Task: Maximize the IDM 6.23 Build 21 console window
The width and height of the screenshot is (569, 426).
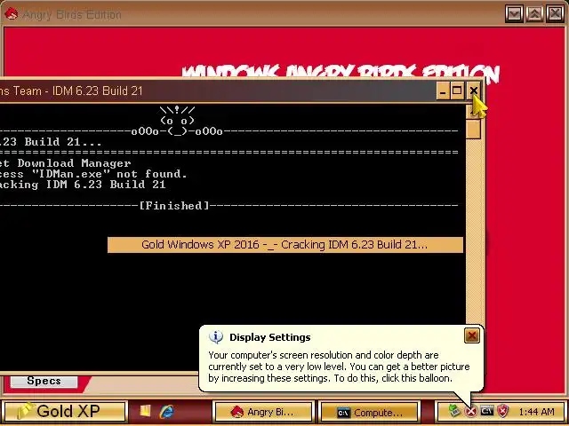Action: click(x=457, y=91)
